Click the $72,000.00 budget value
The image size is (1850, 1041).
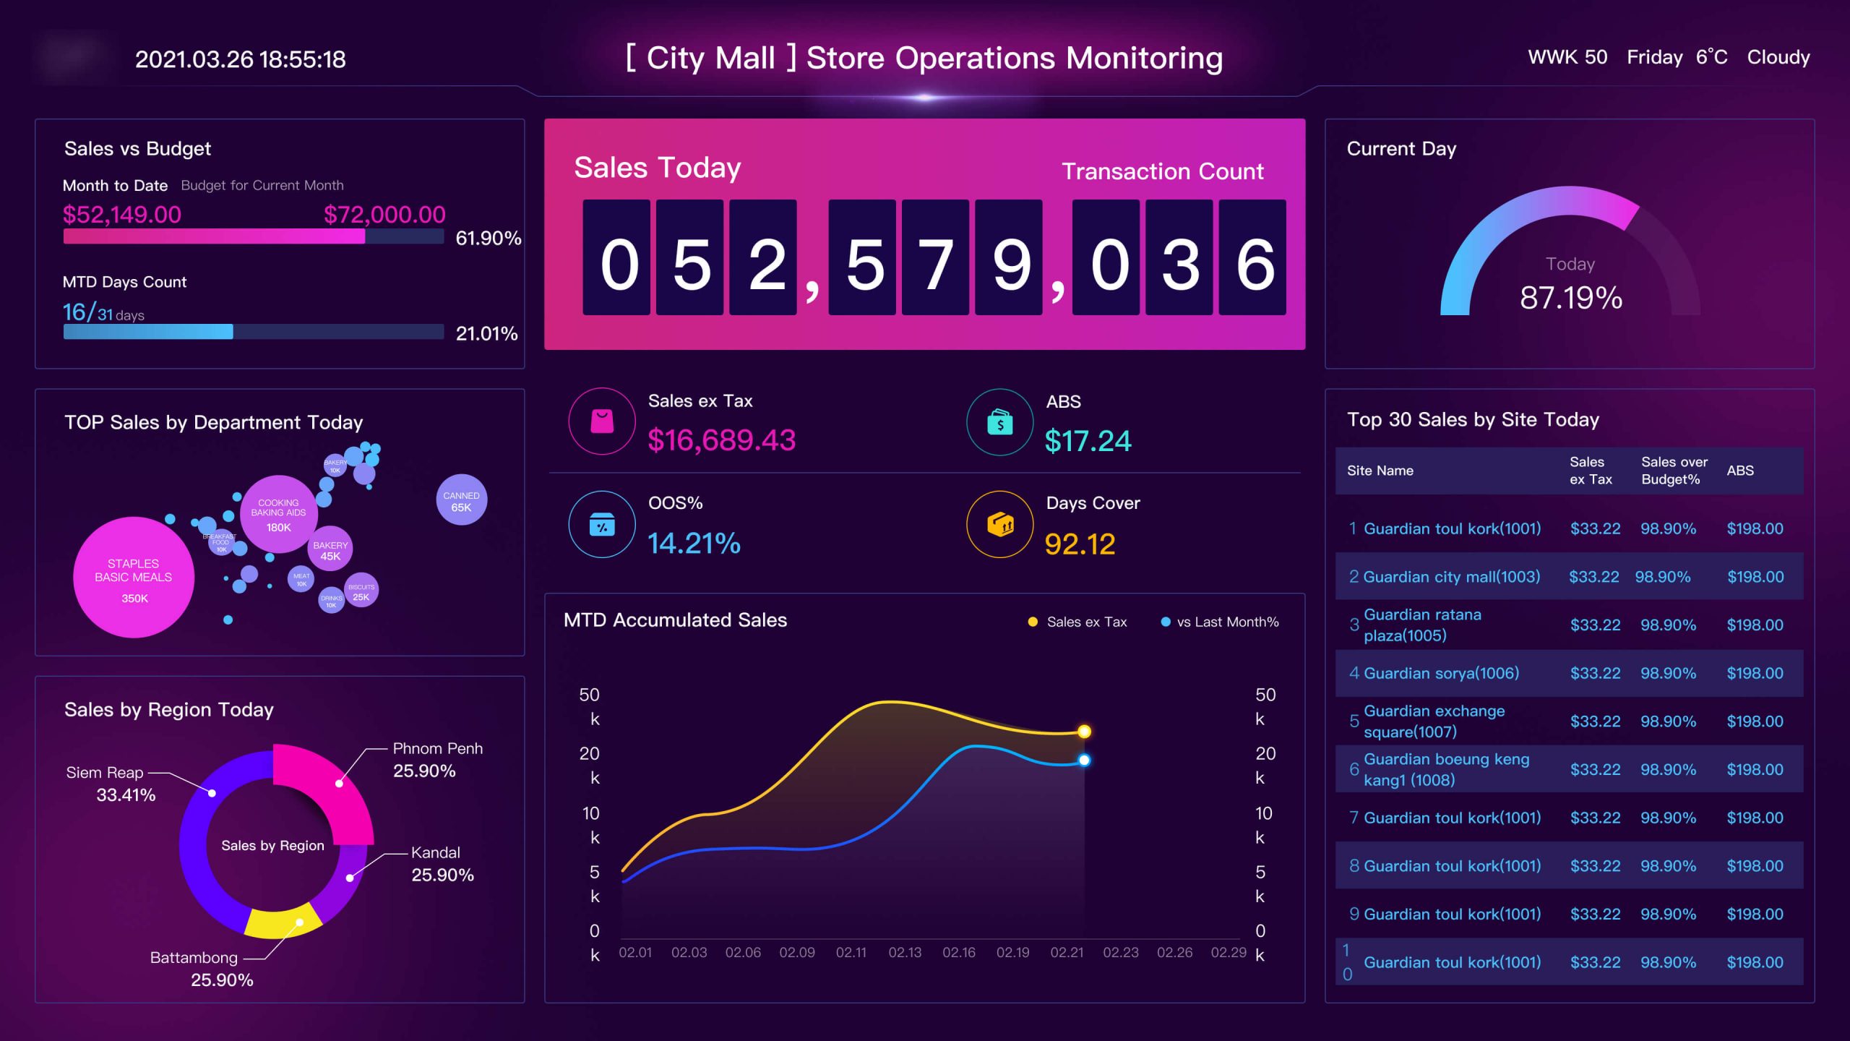tap(384, 215)
